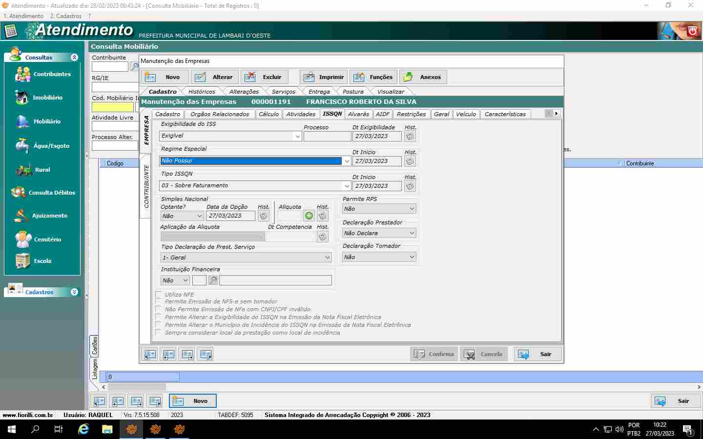Switch to the Alvarás tab
The image size is (703, 439).
click(x=358, y=114)
